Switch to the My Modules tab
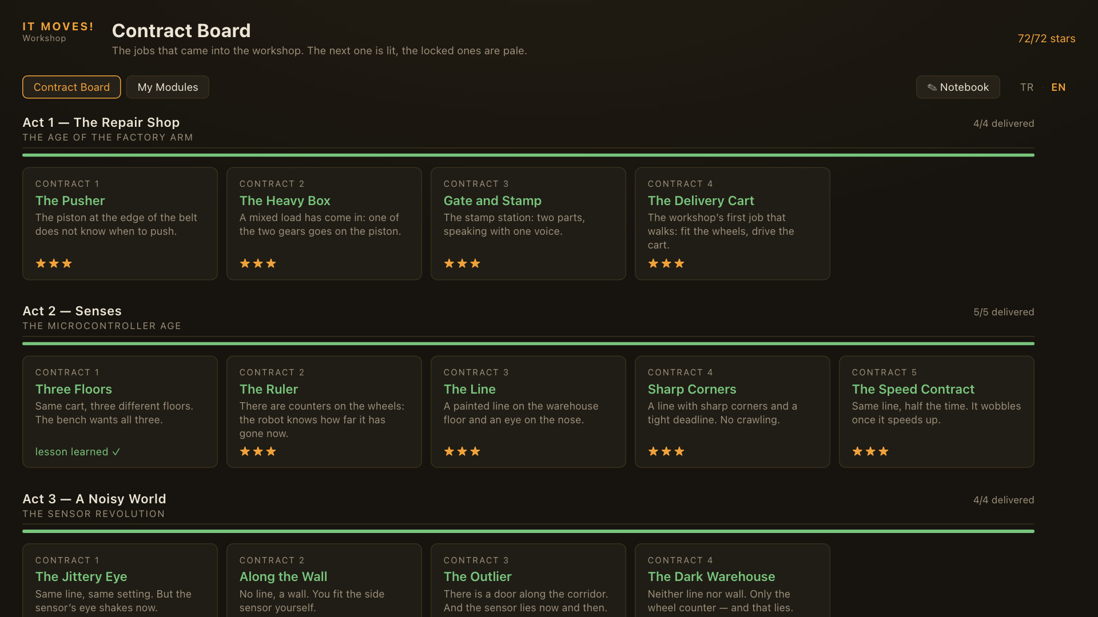1098x617 pixels. tap(168, 87)
